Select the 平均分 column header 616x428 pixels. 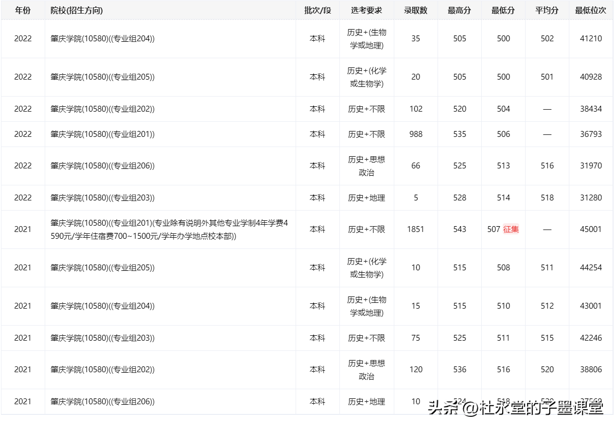coord(547,10)
